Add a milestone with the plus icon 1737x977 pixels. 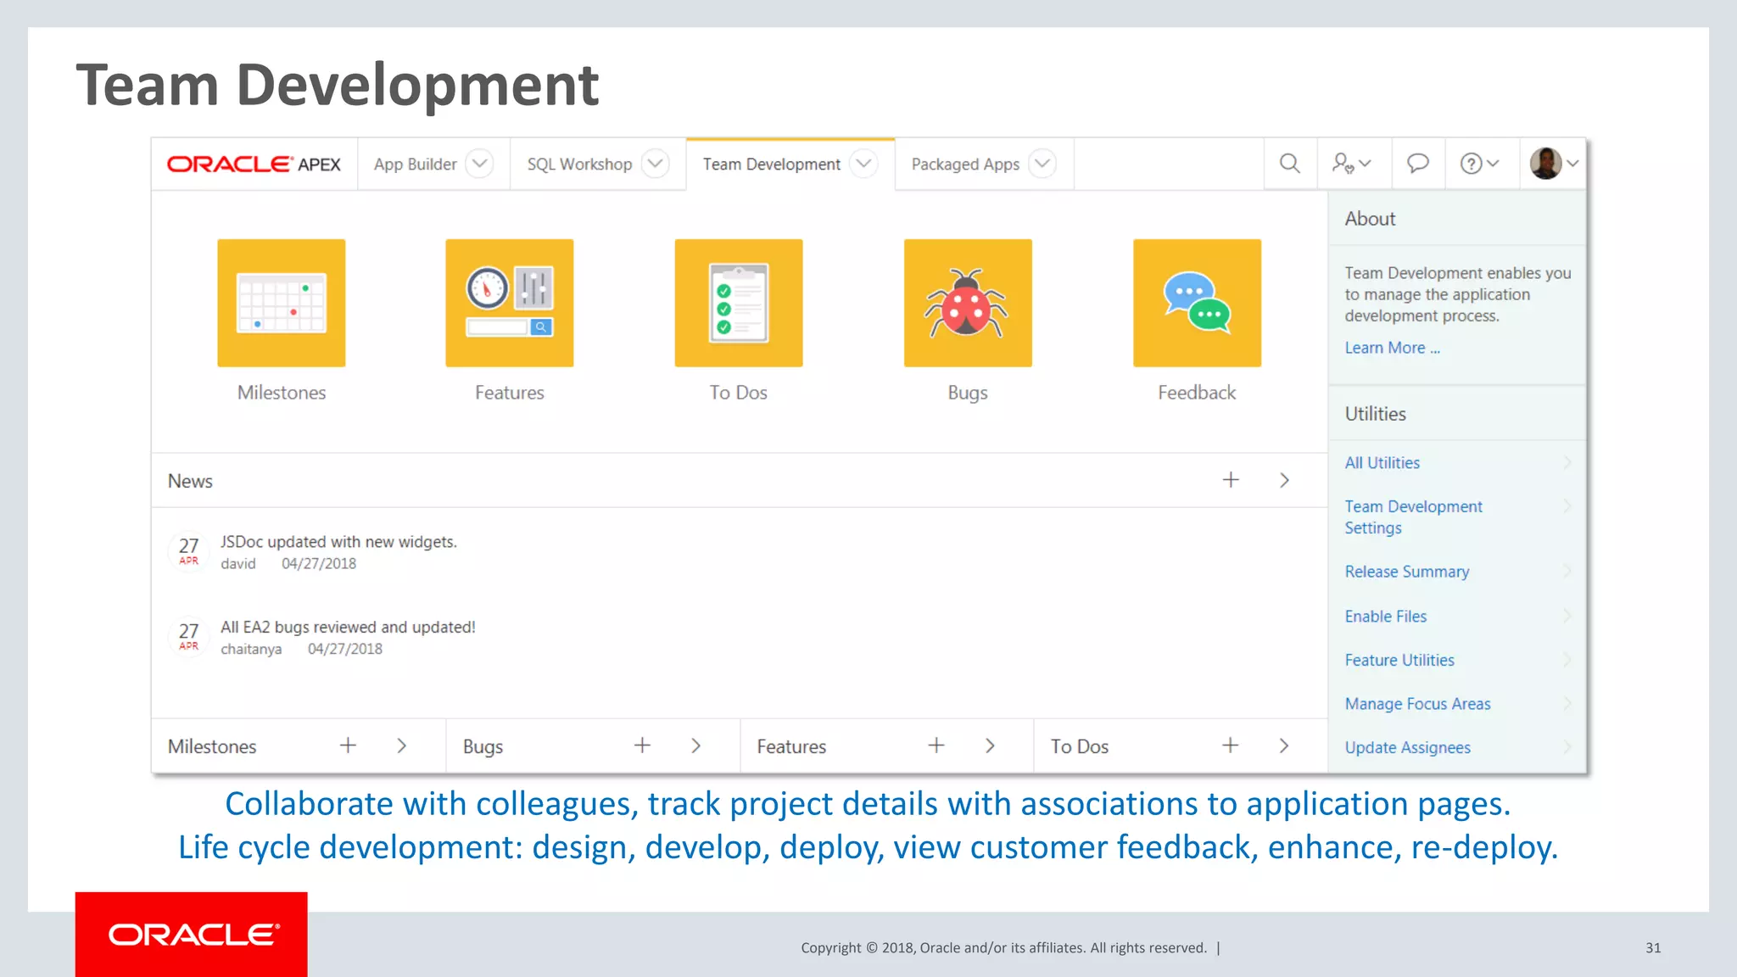(x=348, y=745)
